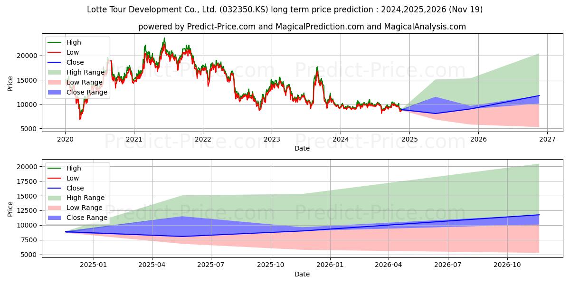Viewport: 570px width, 285px height.
Task: Click the 'Date' axis label under lower chart
Action: click(x=302, y=274)
